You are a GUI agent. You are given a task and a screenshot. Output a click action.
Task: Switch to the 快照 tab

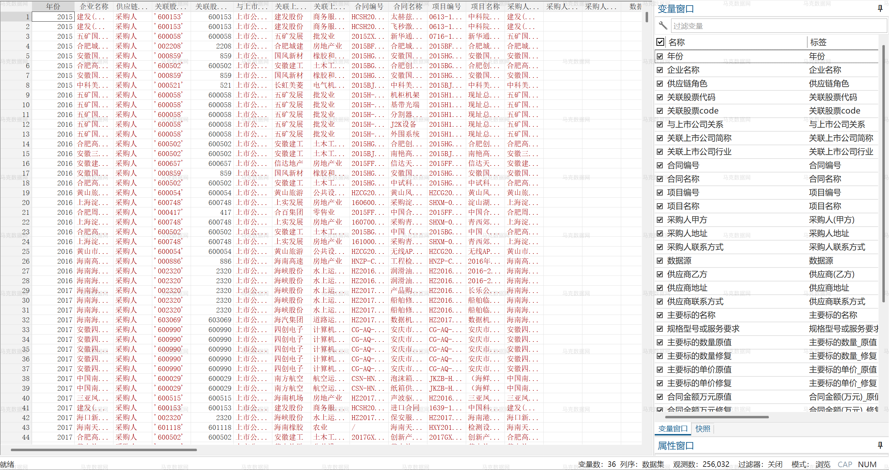[703, 429]
